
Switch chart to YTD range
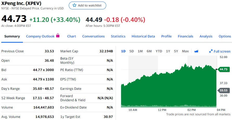click(159, 51)
